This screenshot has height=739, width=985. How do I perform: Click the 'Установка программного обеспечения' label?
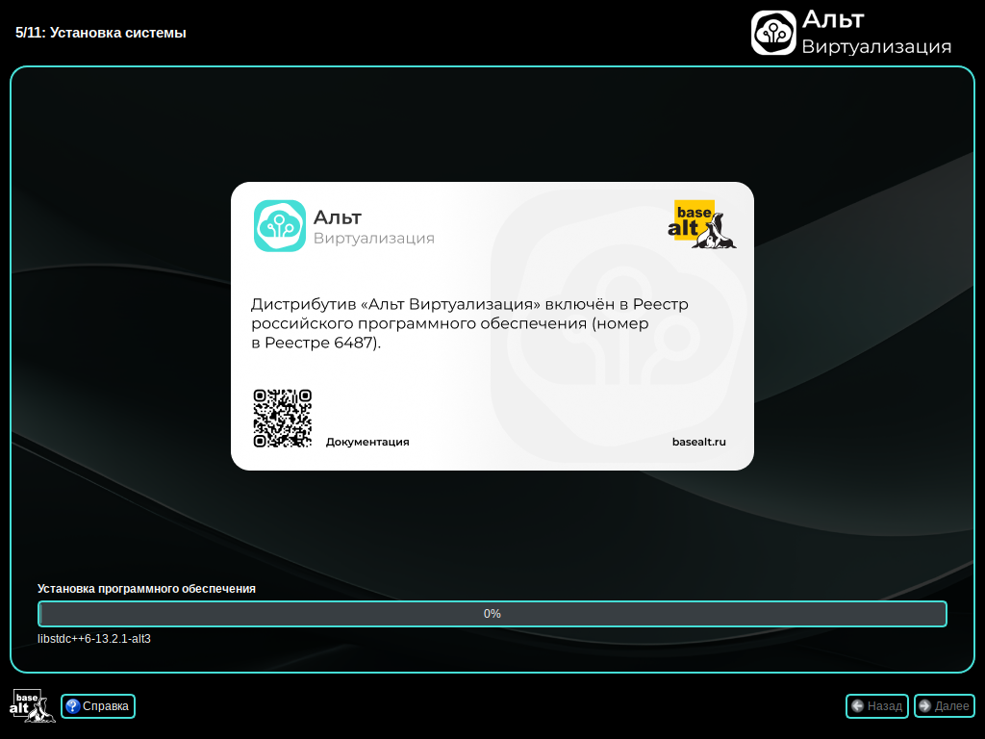pyautogui.click(x=146, y=588)
